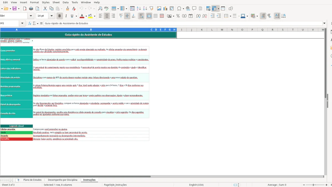Insert a hyperlink via globe icon
The image size is (332, 187).
(188, 9)
